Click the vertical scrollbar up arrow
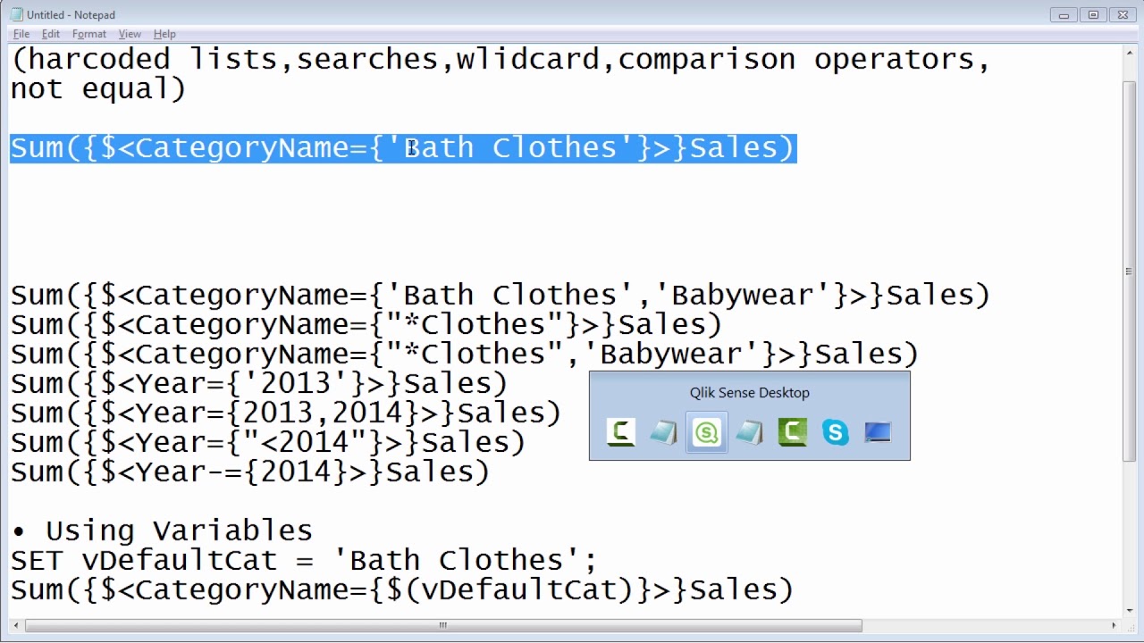This screenshot has height=643, width=1144. coord(1129,53)
